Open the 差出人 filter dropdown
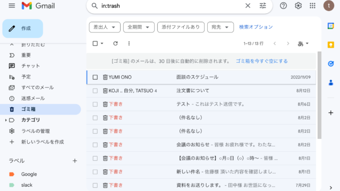Screen dimensions: 340x191 (105, 27)
